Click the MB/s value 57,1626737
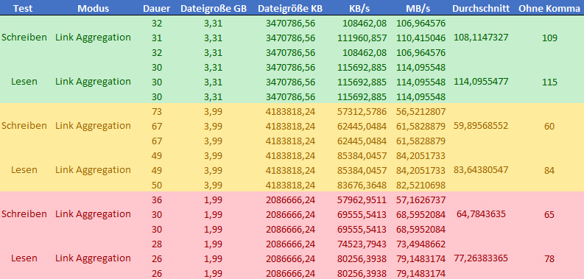Screen dimensions: 584x279 421,200
